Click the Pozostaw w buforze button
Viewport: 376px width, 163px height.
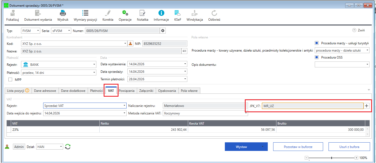click(298, 147)
